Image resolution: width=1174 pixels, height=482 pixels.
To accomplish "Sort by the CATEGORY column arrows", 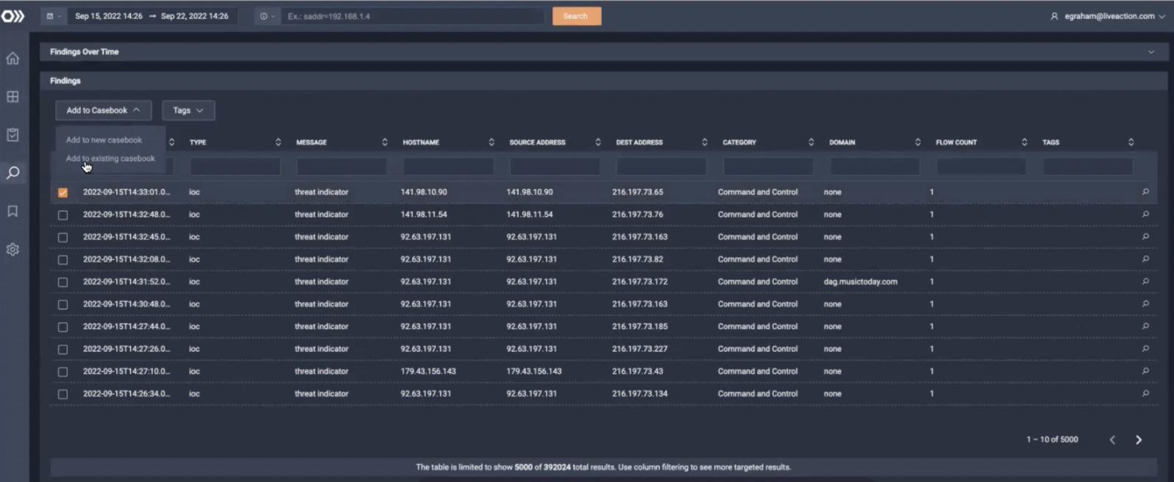I will tap(811, 143).
